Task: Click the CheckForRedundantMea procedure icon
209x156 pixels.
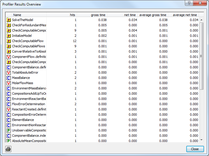Action: point(8,25)
